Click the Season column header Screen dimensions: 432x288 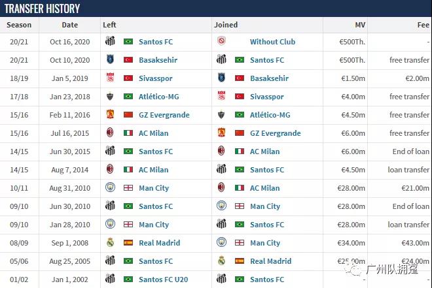coord(19,25)
